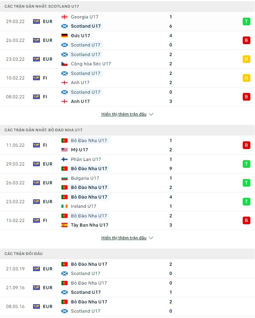Screen dimensions: 255x318
Task: Click the Georgia U17 flag icon
Action: coord(65,17)
